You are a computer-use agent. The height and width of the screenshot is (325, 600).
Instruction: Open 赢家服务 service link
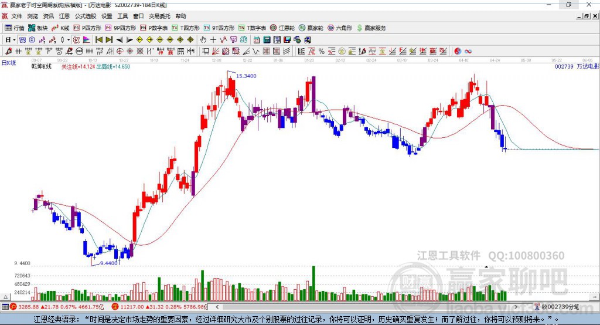pyautogui.click(x=371, y=28)
